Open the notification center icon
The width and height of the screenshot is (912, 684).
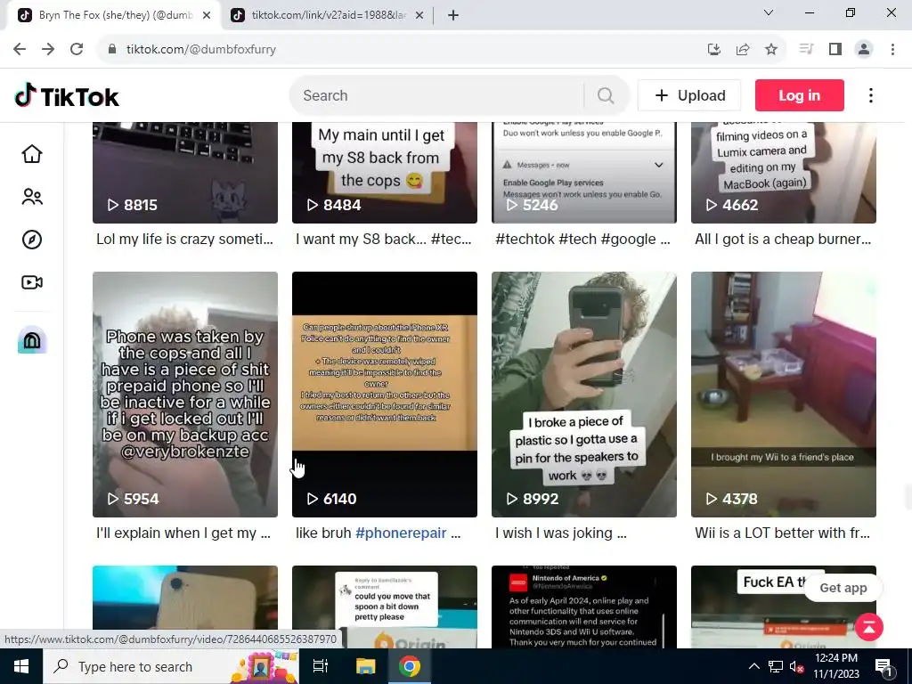coord(883,667)
